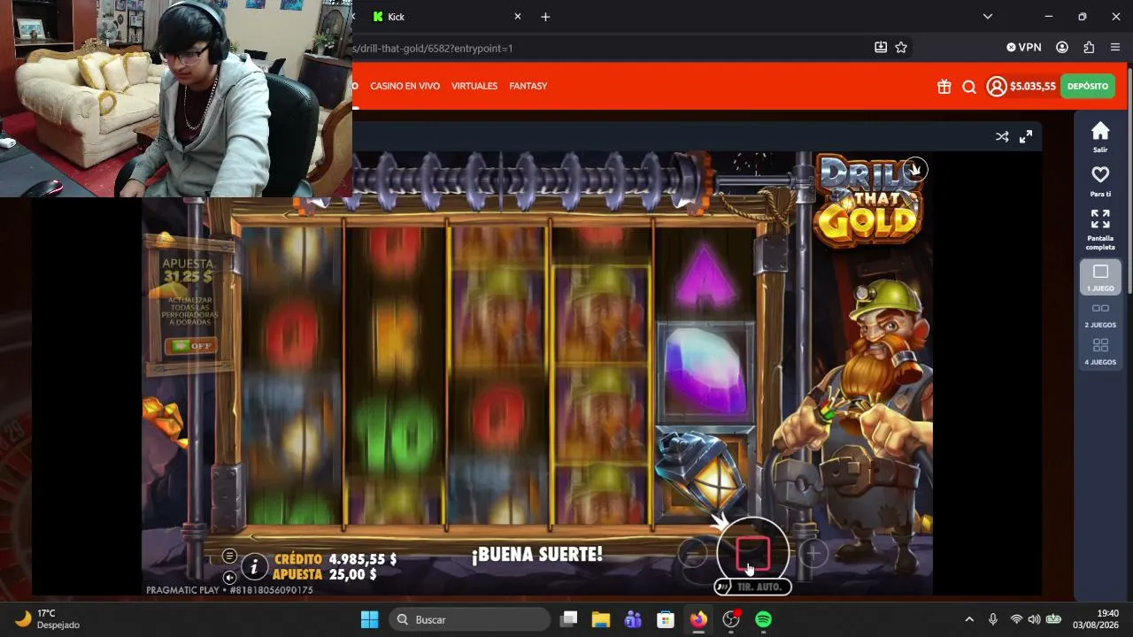Expand the hidden system tray icons
This screenshot has width=1133, height=637.
969,619
